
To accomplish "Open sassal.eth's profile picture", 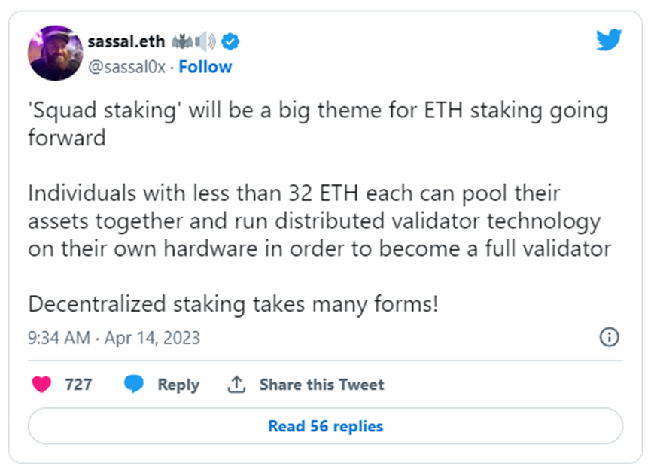I will tap(55, 53).
